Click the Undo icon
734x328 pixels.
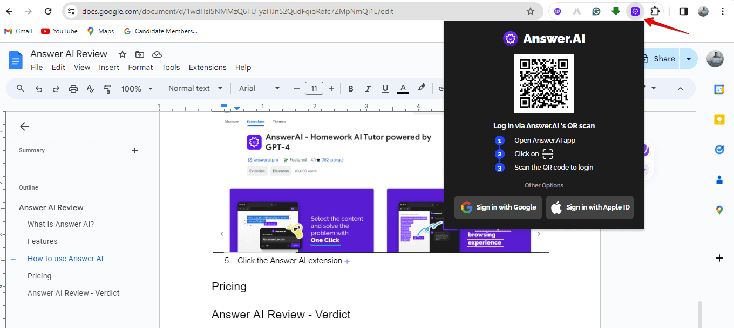38,88
